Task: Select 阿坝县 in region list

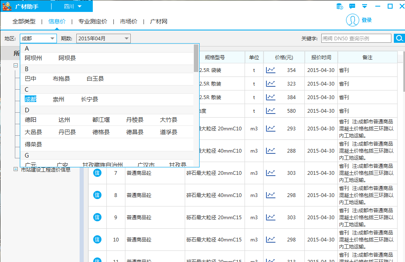Action: (x=67, y=58)
